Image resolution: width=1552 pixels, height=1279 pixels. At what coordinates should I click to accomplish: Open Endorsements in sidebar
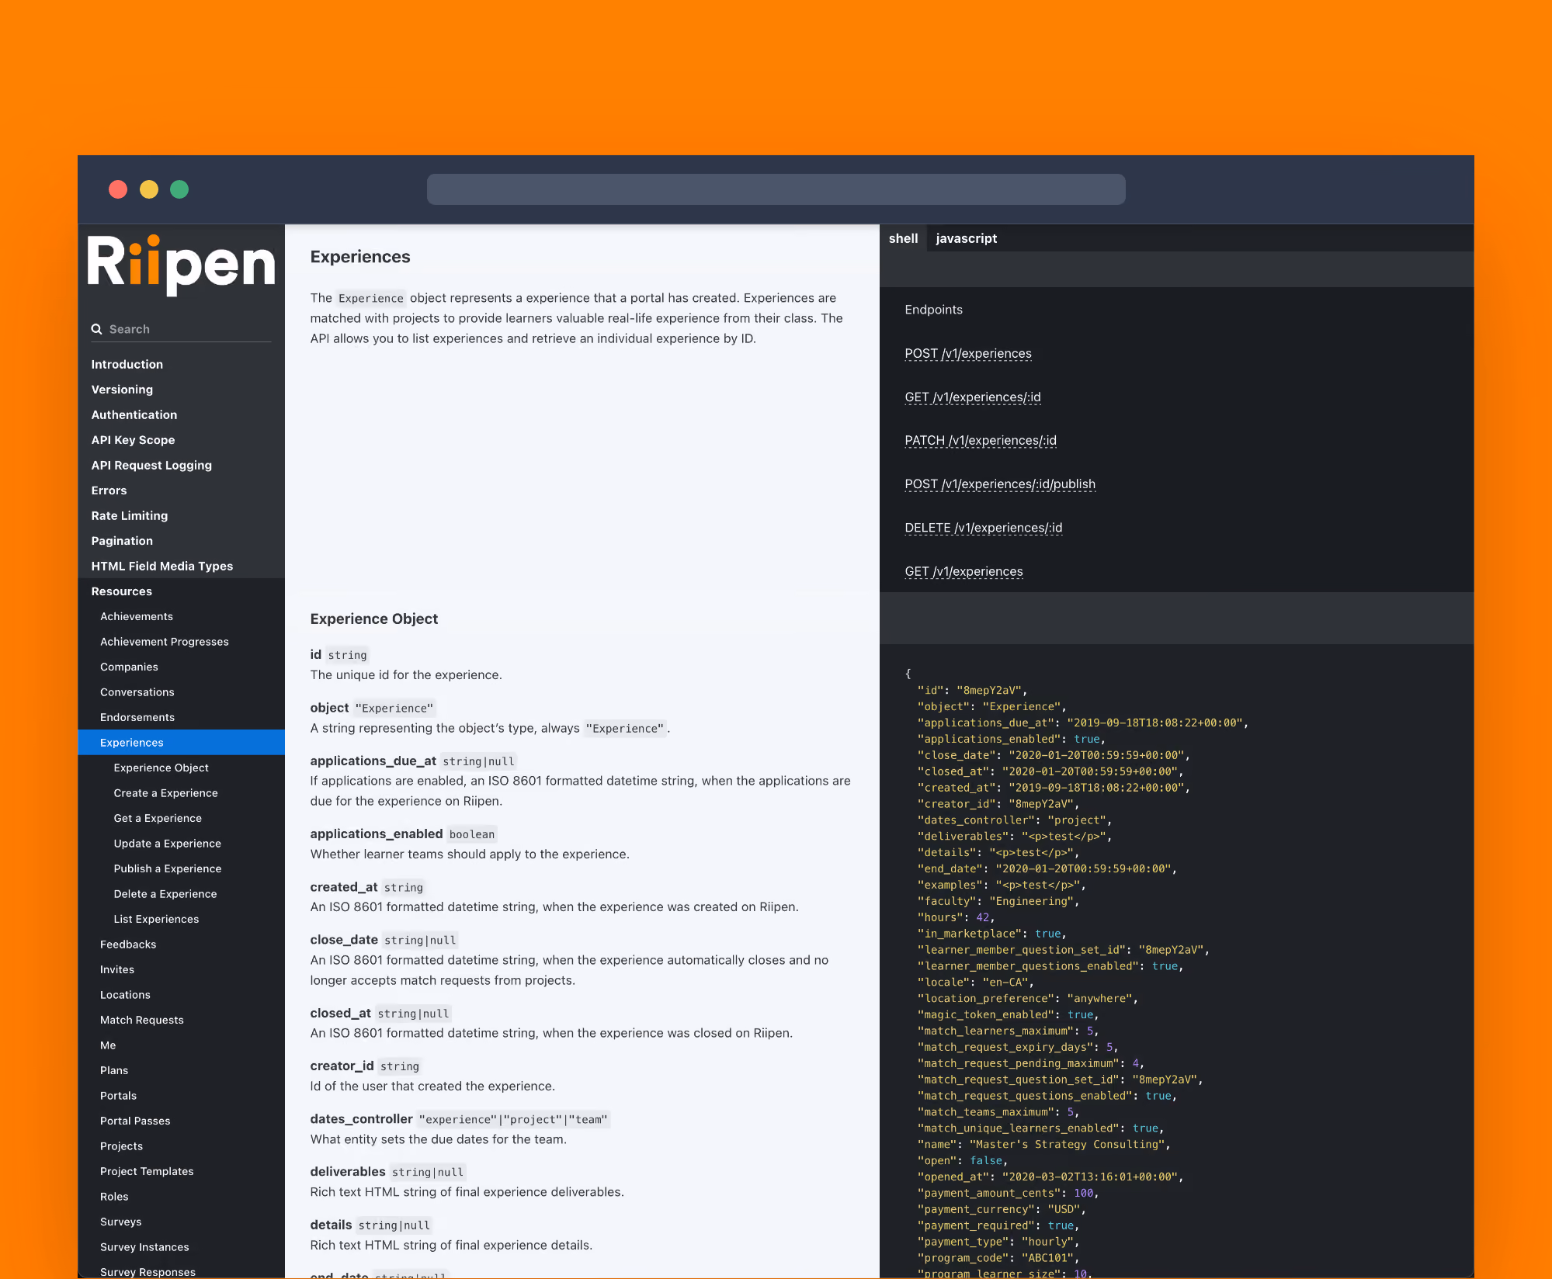pos(137,717)
